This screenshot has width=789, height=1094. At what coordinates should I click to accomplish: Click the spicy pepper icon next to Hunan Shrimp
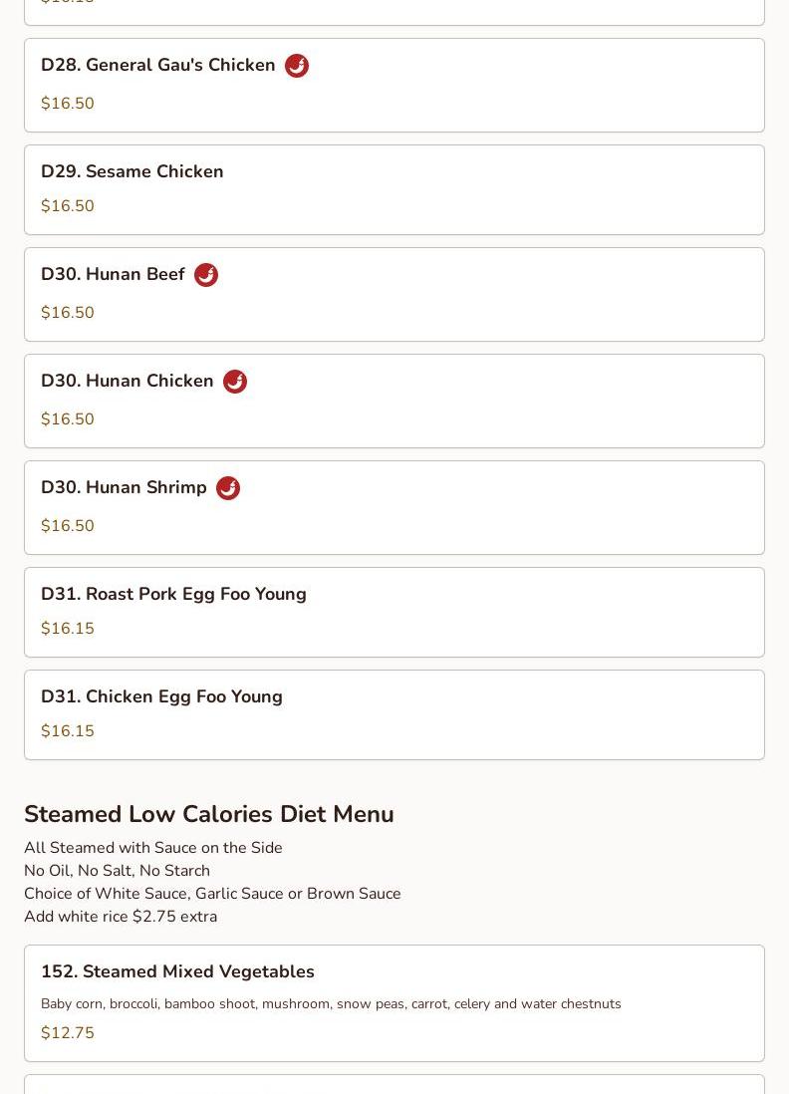228,488
